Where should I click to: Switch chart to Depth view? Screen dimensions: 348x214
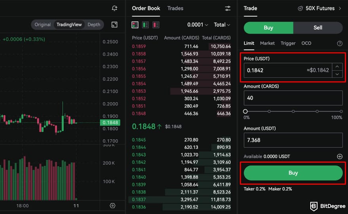coord(94,24)
